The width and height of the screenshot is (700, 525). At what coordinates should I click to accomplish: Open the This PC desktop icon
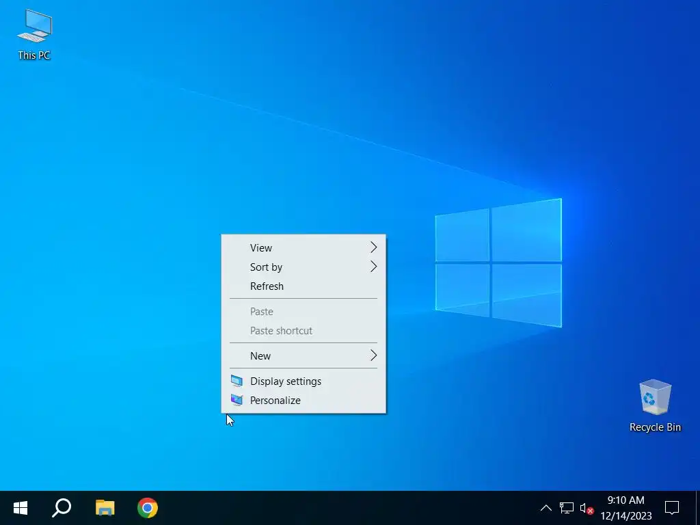[x=34, y=35]
